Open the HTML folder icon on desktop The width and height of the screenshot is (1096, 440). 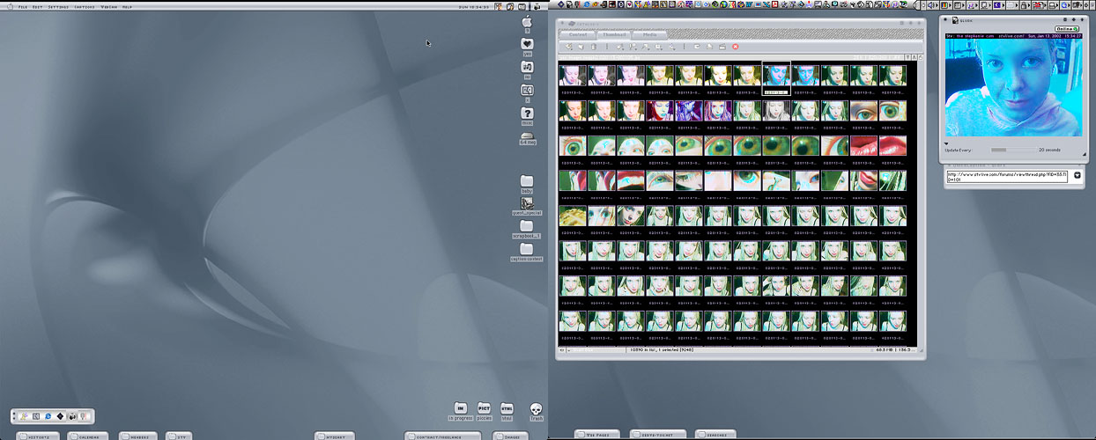point(507,408)
